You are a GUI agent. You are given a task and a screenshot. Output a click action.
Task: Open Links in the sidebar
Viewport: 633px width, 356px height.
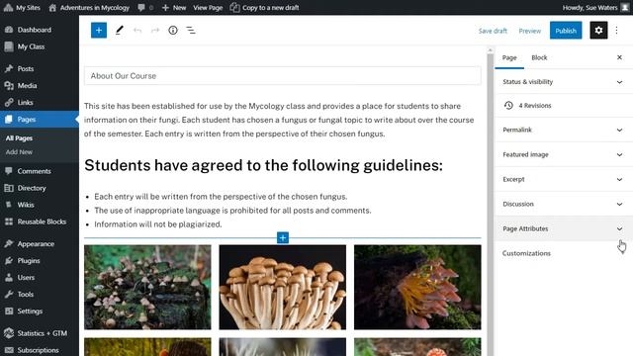pos(40,103)
